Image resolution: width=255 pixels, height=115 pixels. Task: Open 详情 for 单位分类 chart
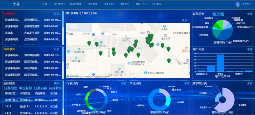(x=186, y=83)
